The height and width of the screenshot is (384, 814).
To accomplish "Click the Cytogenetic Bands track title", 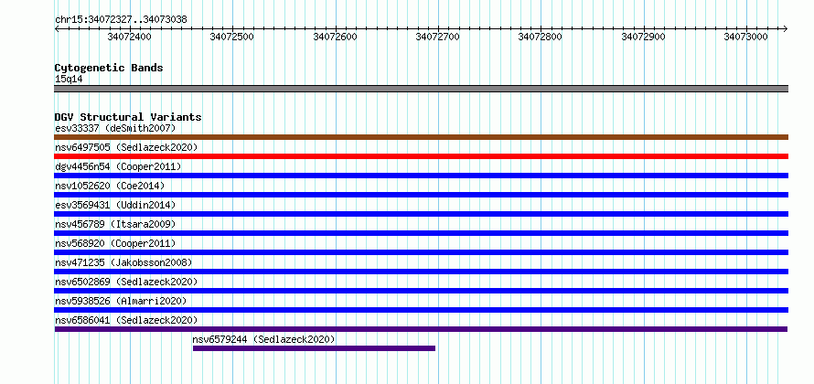I will [109, 68].
